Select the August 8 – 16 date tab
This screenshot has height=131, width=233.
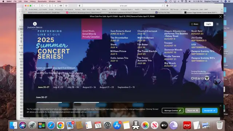[89, 87]
